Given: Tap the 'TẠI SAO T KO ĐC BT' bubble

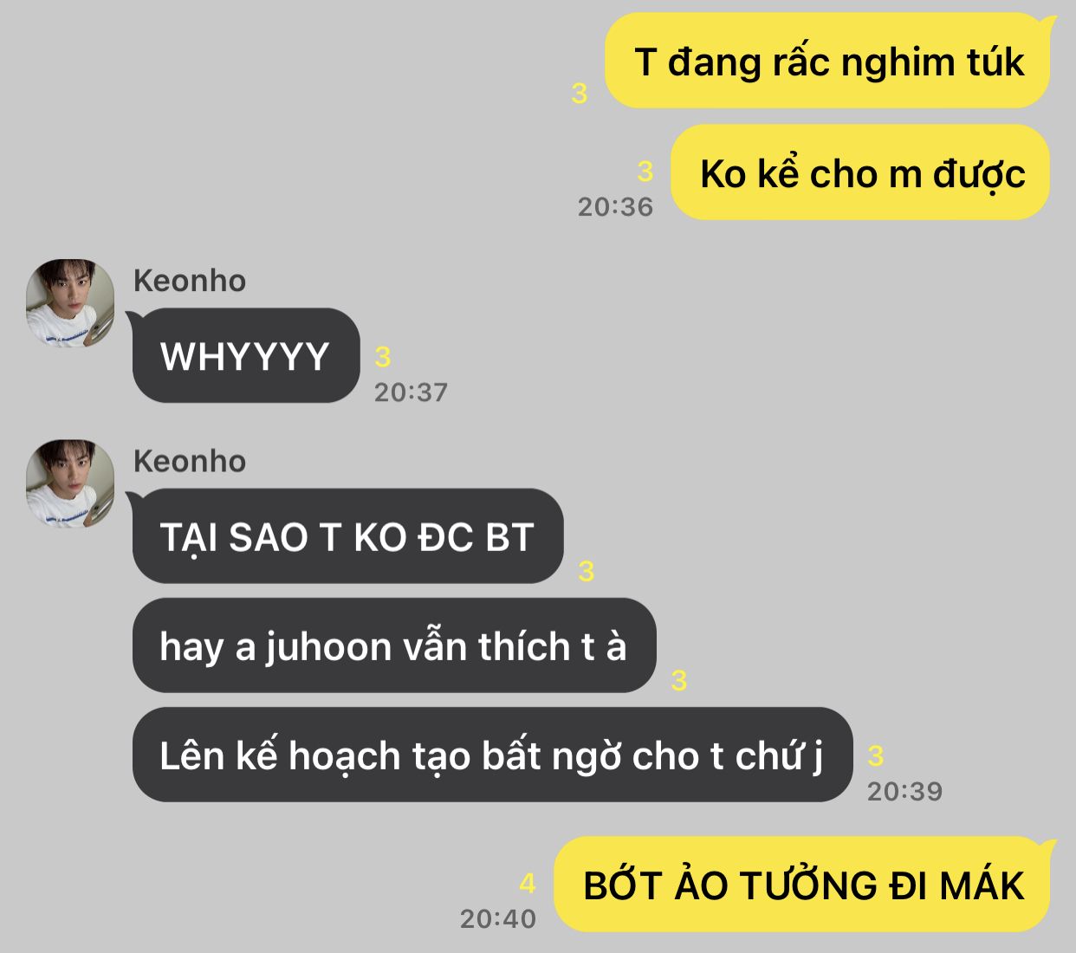Looking at the screenshot, I should click(x=347, y=535).
